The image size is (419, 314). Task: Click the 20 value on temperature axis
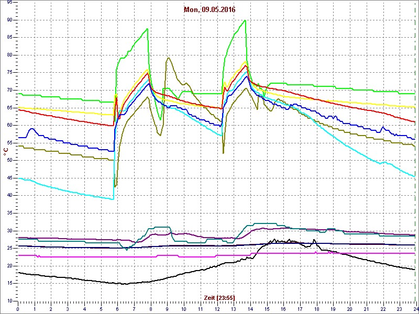(9, 266)
